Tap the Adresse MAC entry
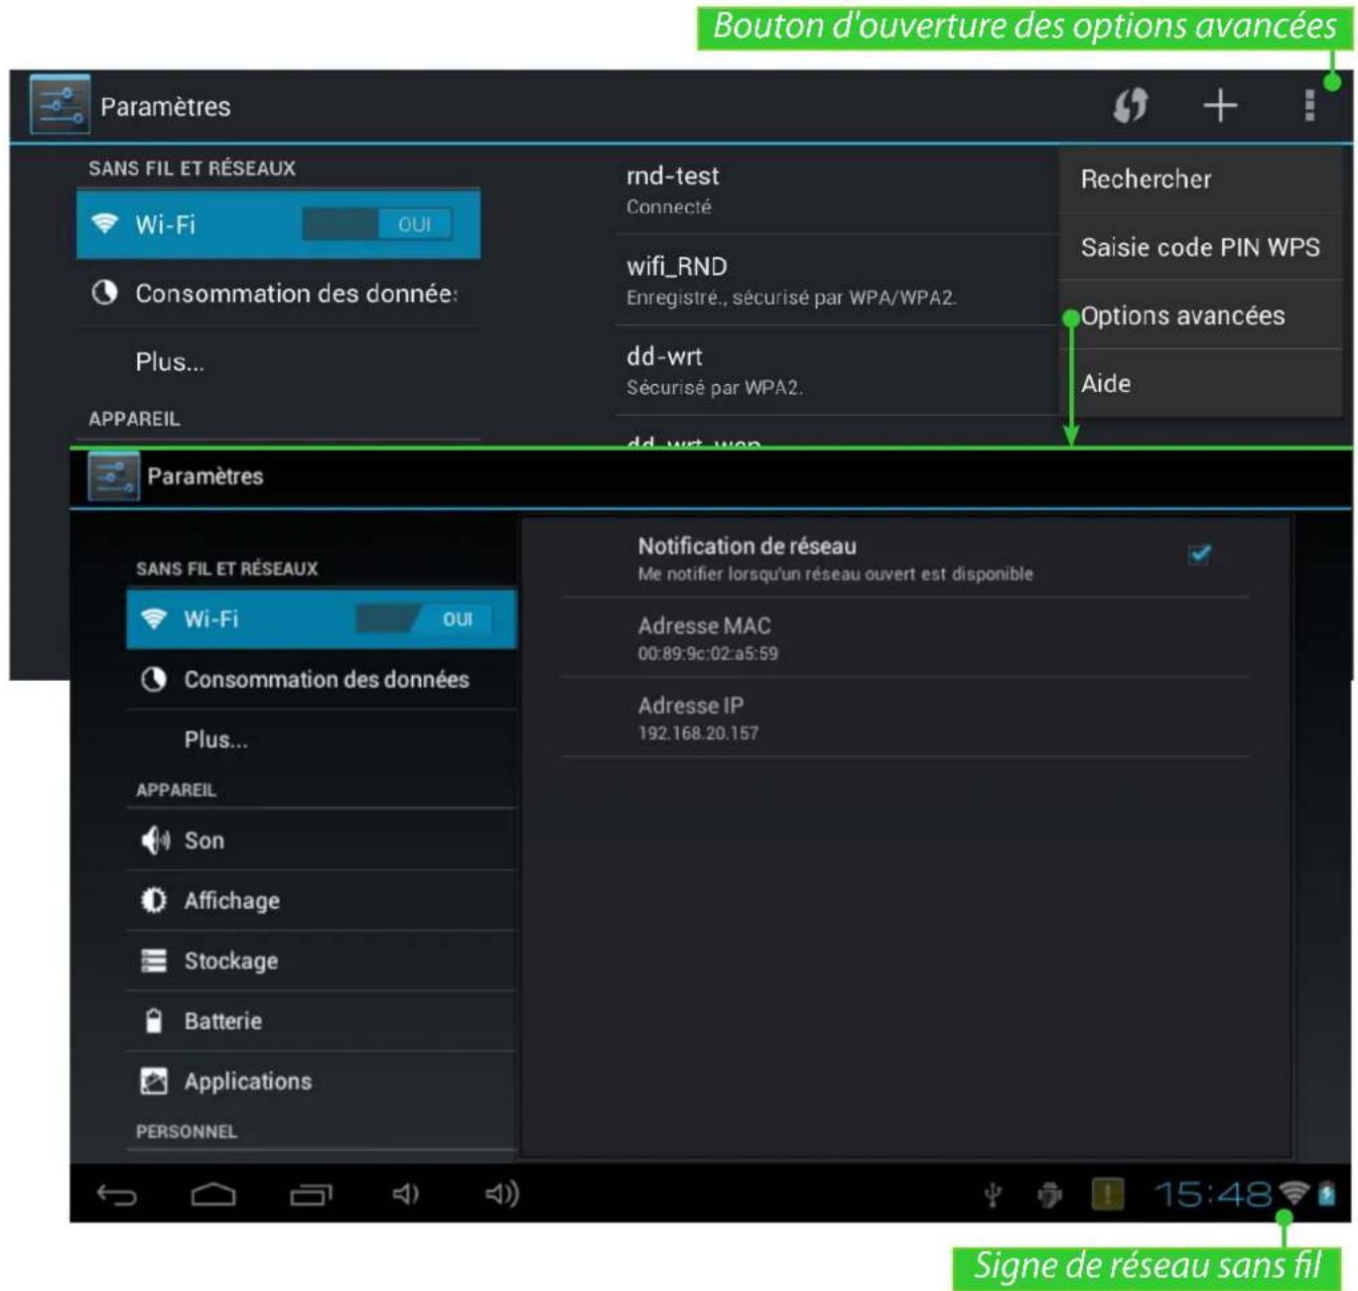Image resolution: width=1358 pixels, height=1291 pixels. [904, 638]
